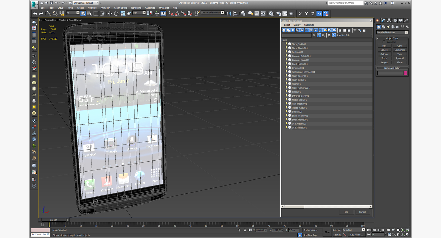Select USB_Plastic001 in the object list

(x=299, y=128)
